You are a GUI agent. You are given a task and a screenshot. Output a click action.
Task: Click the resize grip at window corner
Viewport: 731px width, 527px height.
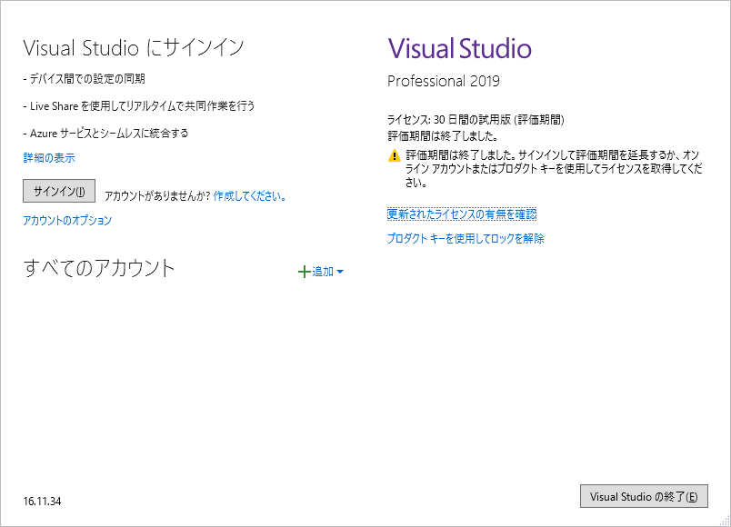pos(725,521)
